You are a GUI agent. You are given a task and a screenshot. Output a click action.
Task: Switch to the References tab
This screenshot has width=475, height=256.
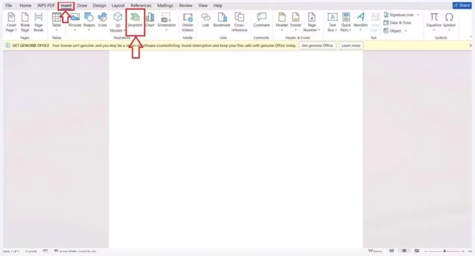click(x=141, y=6)
